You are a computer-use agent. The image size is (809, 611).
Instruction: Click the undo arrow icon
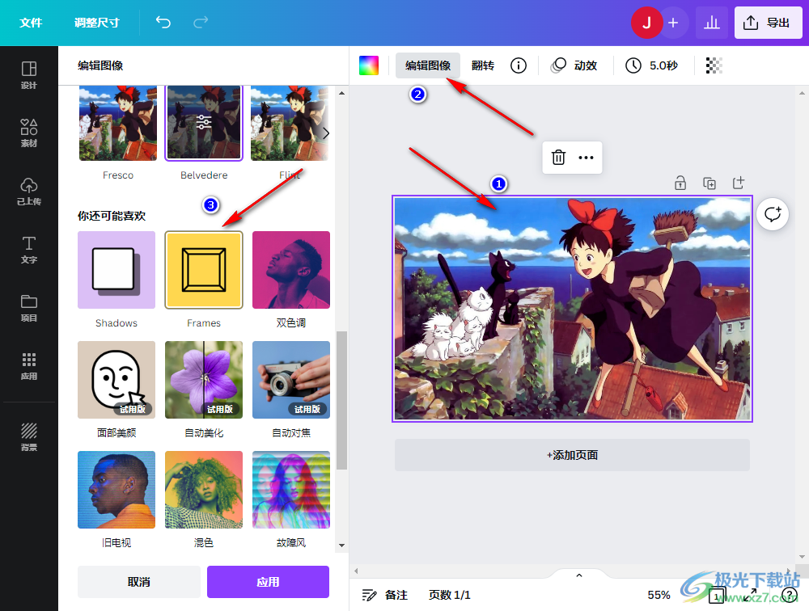[x=163, y=22]
